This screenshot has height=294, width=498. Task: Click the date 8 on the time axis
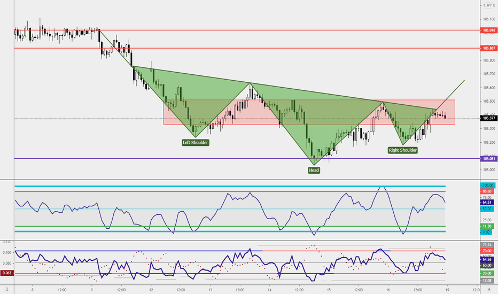point(33,290)
